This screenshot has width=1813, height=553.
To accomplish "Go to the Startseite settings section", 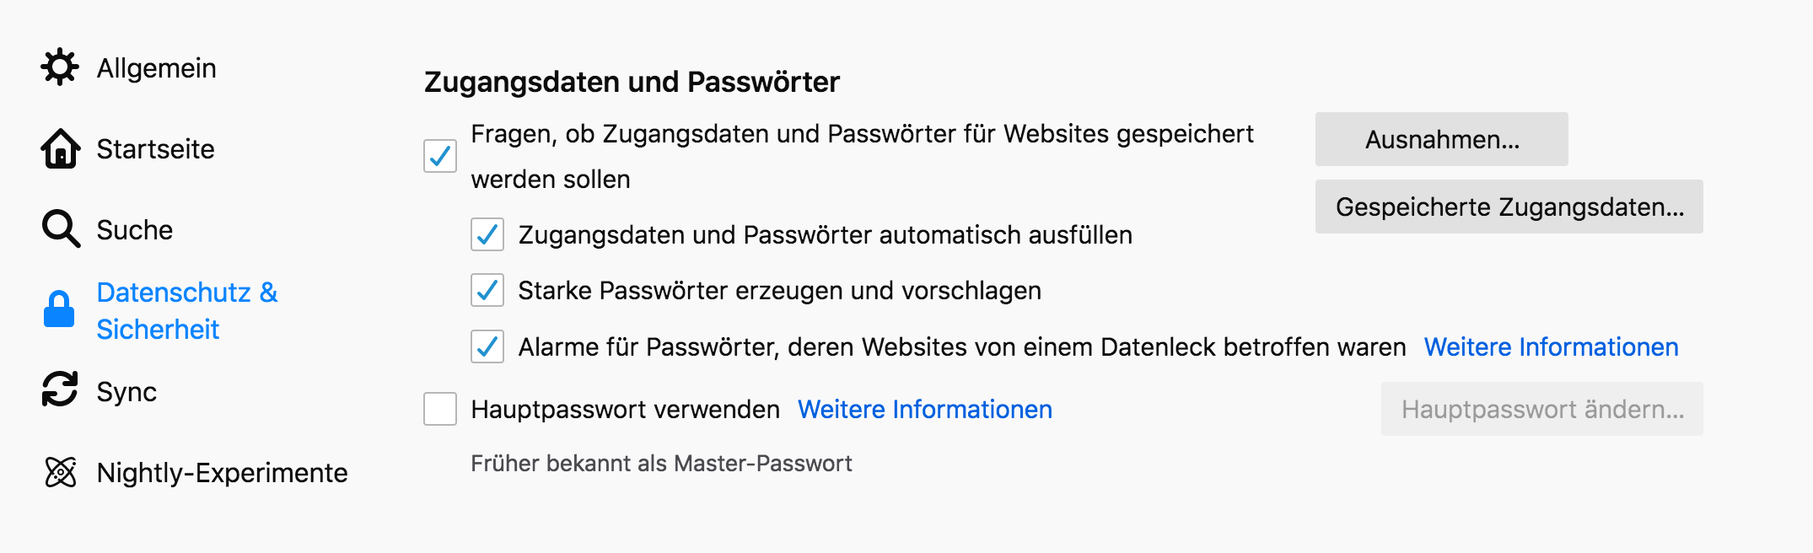I will pos(155,149).
